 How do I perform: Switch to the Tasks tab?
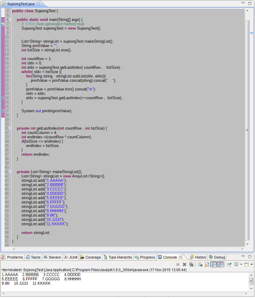(x=33, y=257)
